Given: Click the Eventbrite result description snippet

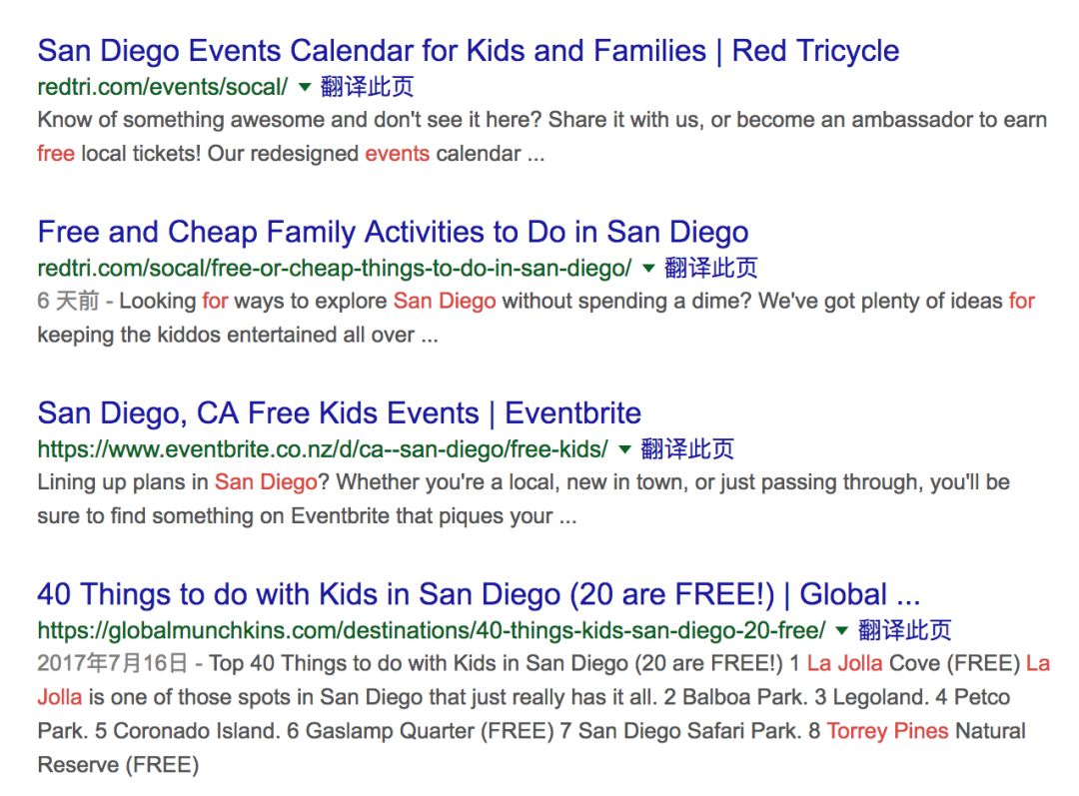Looking at the screenshot, I should click(524, 498).
